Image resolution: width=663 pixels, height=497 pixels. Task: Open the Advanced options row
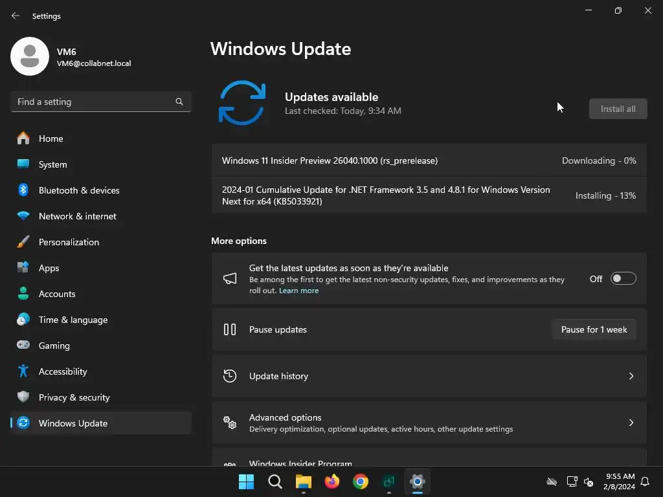pyautogui.click(x=429, y=422)
